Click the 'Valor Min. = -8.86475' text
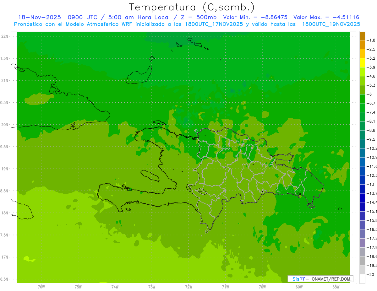 [255, 17]
